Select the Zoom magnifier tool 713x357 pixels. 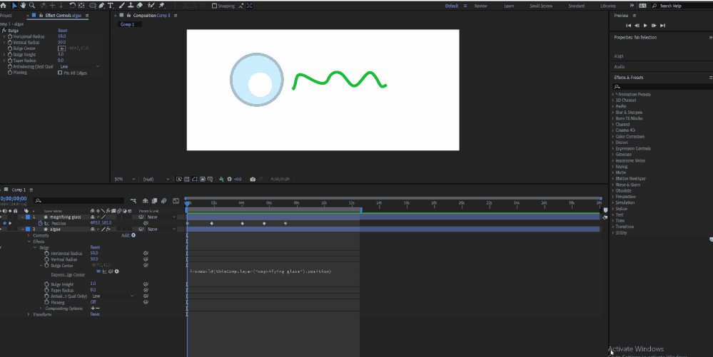click(x=32, y=6)
